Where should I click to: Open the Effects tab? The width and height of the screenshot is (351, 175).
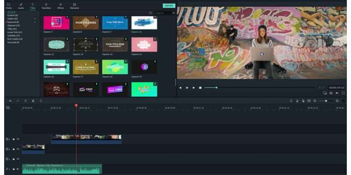pos(61,6)
